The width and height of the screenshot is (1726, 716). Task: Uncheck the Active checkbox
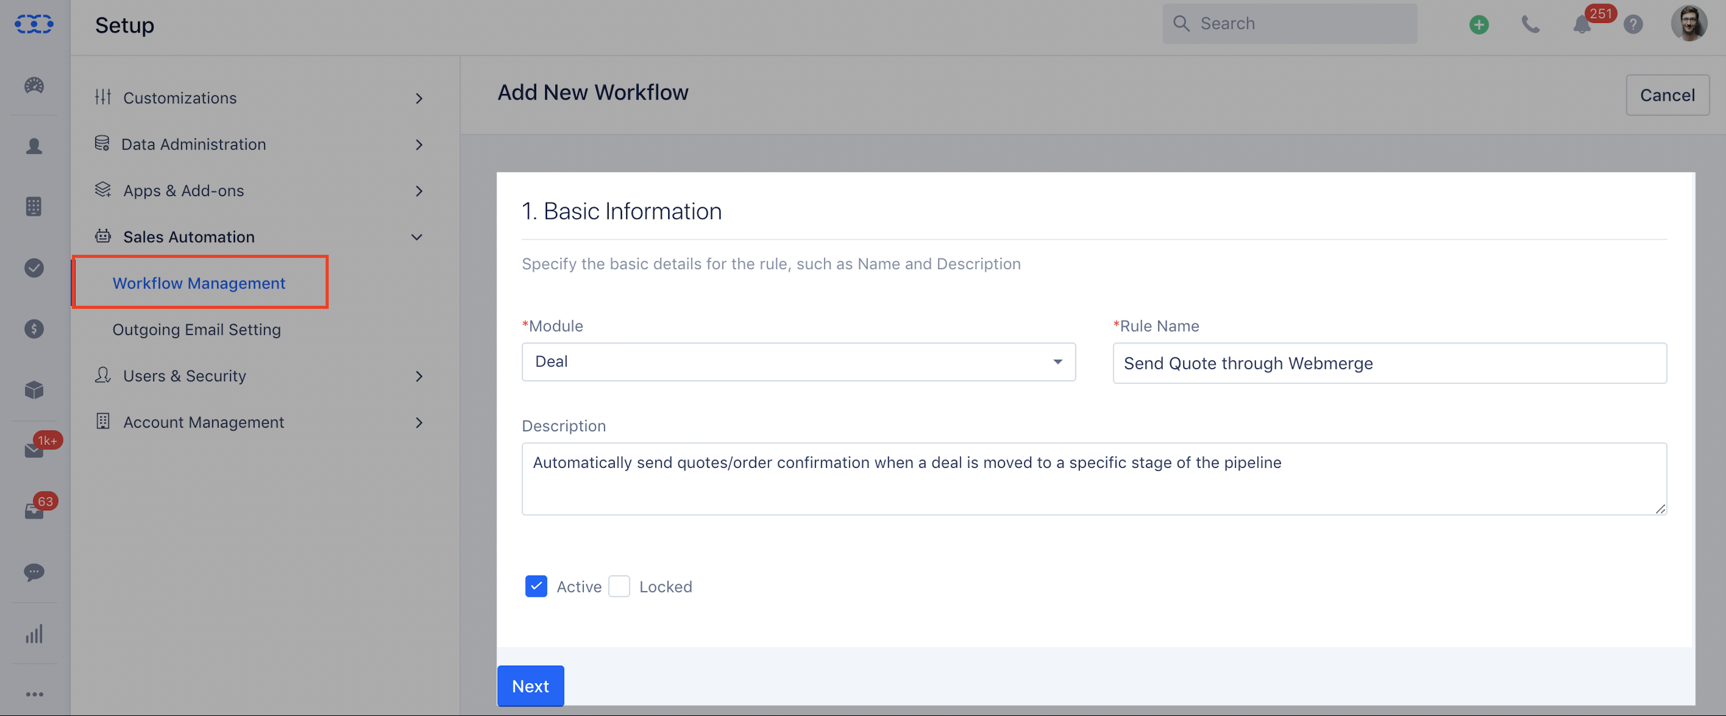536,586
